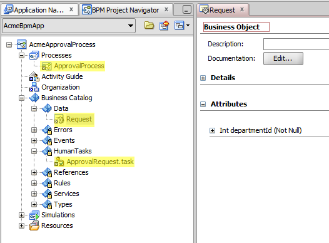Screen dimensions: 329x243
Task: Select the Request tree item label
Action: tap(79, 119)
